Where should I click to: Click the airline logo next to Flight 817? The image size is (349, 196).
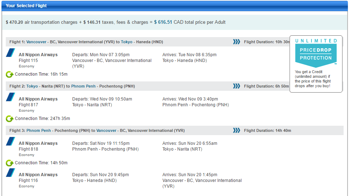(10, 97)
